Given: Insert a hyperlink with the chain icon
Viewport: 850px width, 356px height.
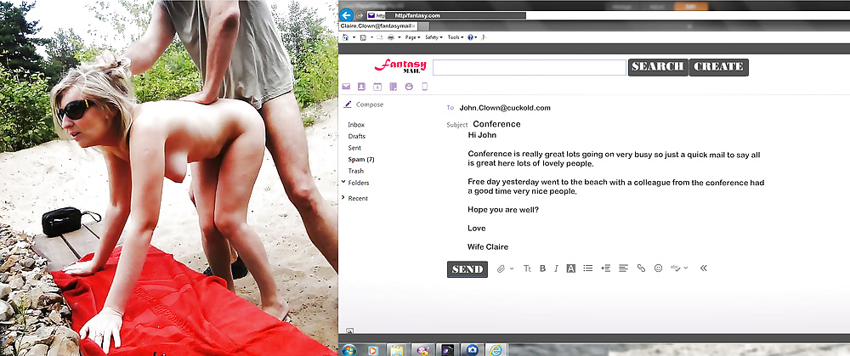Looking at the screenshot, I should [641, 268].
